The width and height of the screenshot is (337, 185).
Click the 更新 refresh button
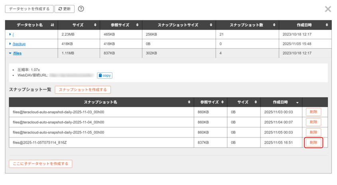pos(64,9)
